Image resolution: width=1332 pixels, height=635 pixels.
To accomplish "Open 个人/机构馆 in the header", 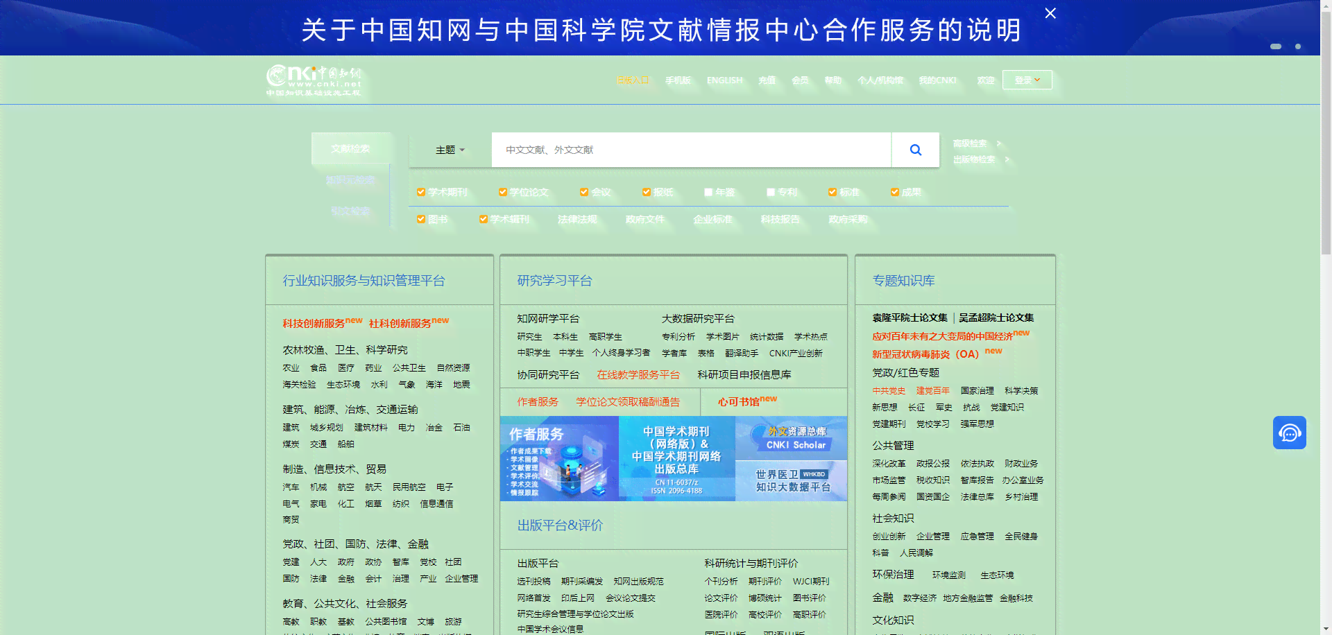I will (880, 80).
